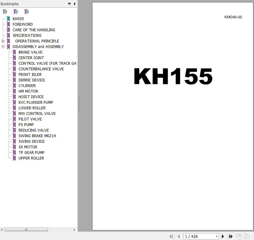Open the PS PUMP bookmark
This screenshot has width=254, height=240.
click(x=26, y=125)
